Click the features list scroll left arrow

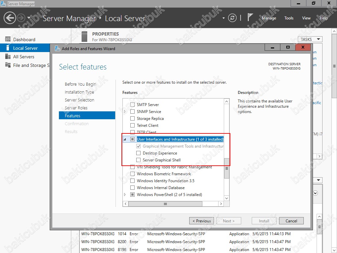[x=125, y=204]
